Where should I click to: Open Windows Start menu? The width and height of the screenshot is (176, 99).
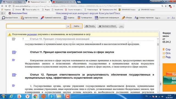pyautogui.click(x=3, y=97)
